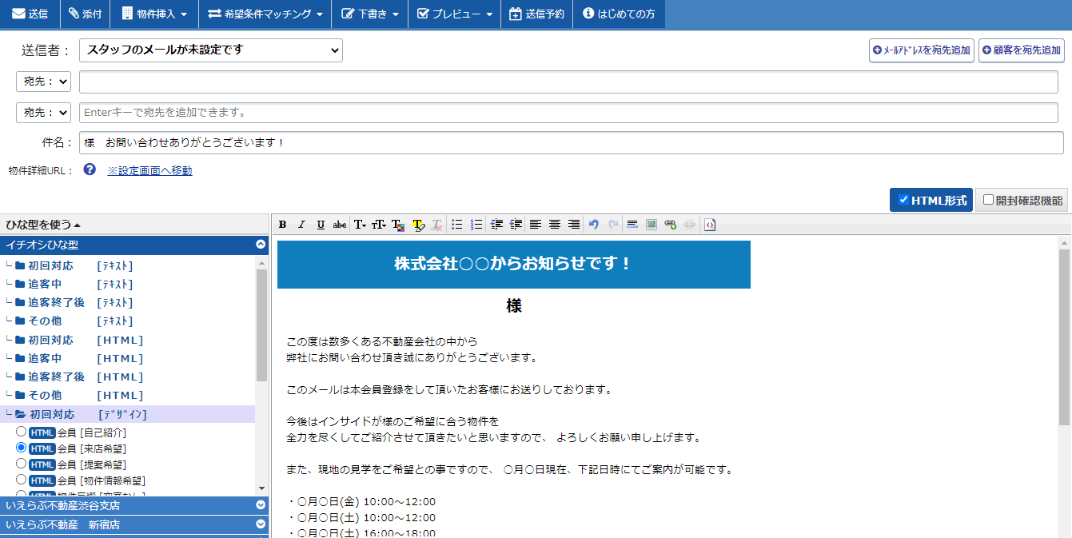Open the text highlight color picker
Image resolution: width=1072 pixels, height=538 pixels.
[418, 225]
